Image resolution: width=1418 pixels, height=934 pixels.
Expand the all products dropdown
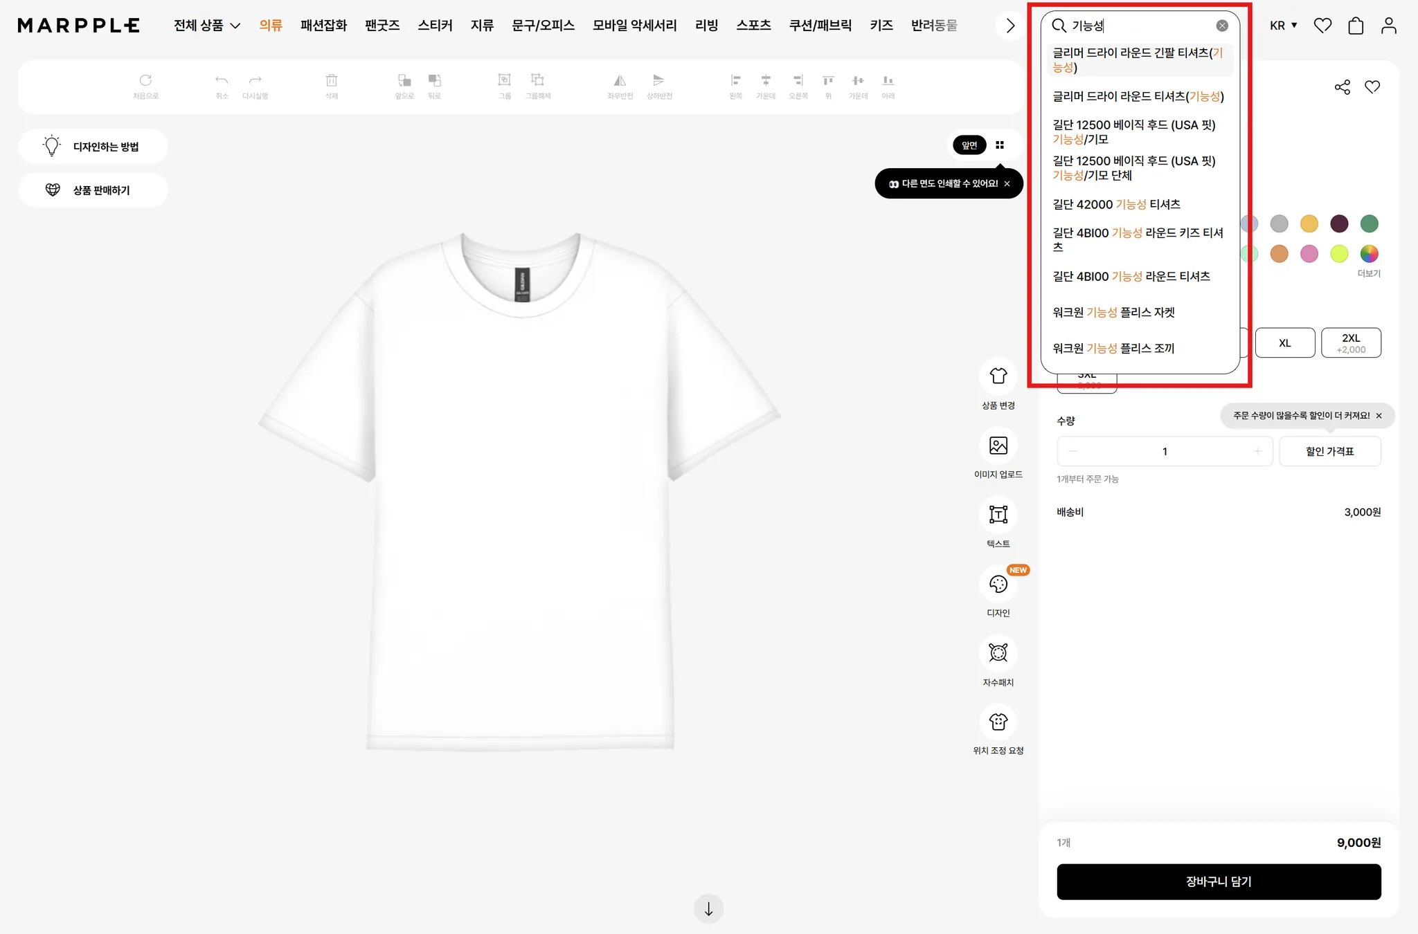point(206,26)
